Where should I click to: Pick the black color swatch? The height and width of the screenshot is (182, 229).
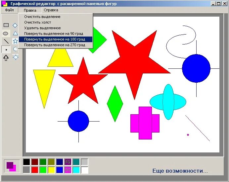[26, 162]
